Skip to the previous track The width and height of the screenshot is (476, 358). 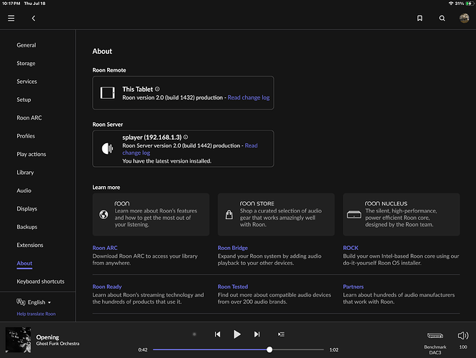(x=217, y=334)
